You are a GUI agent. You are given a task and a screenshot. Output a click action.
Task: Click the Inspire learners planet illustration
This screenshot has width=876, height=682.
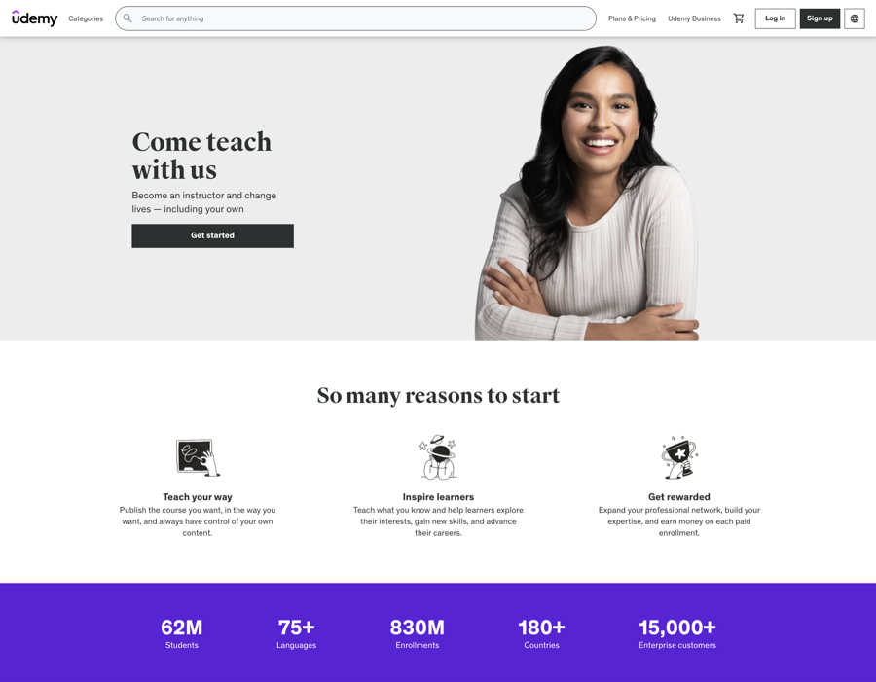click(438, 457)
